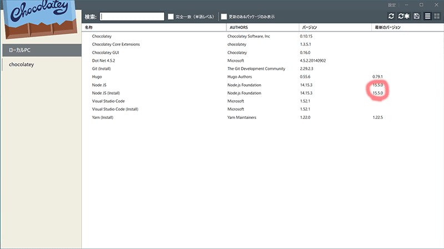
Task: Select the Visual Studio Code package name
Action: [x=108, y=101]
